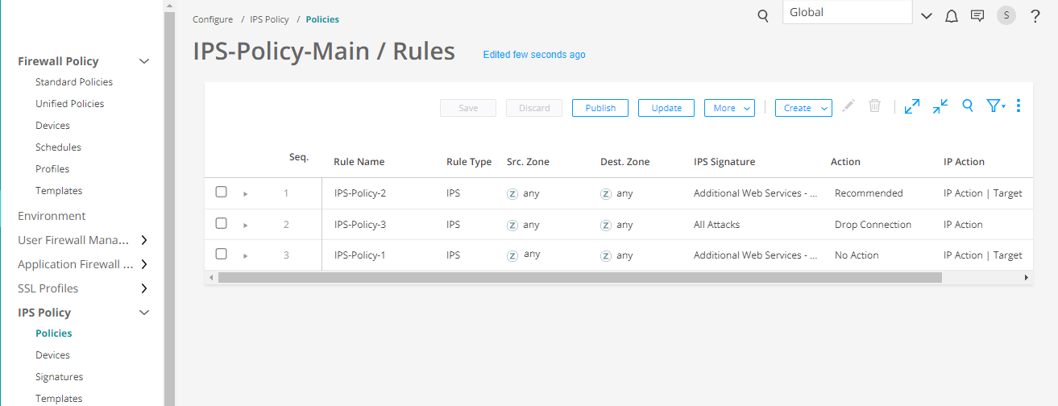
Task: Click the Publish button
Action: tap(600, 108)
